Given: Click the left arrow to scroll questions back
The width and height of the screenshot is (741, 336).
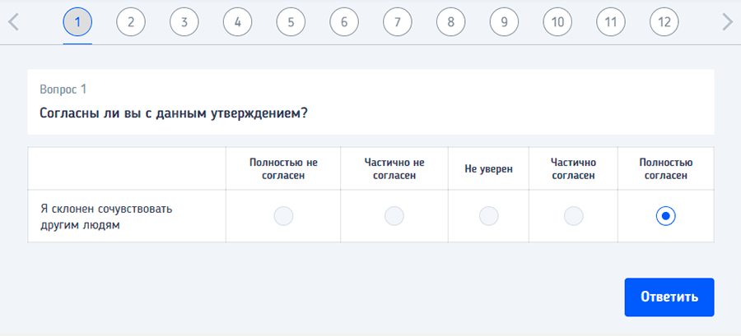Looking at the screenshot, I should tap(13, 22).
